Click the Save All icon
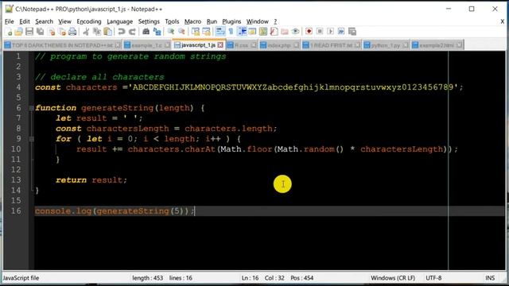 (x=41, y=32)
